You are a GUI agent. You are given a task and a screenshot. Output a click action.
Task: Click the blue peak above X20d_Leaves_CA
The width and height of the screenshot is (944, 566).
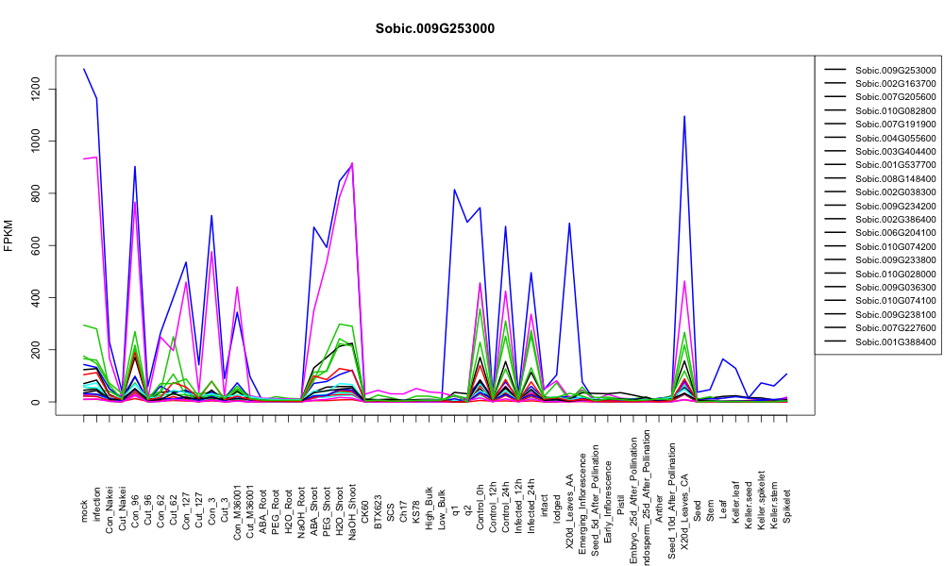tap(684, 117)
